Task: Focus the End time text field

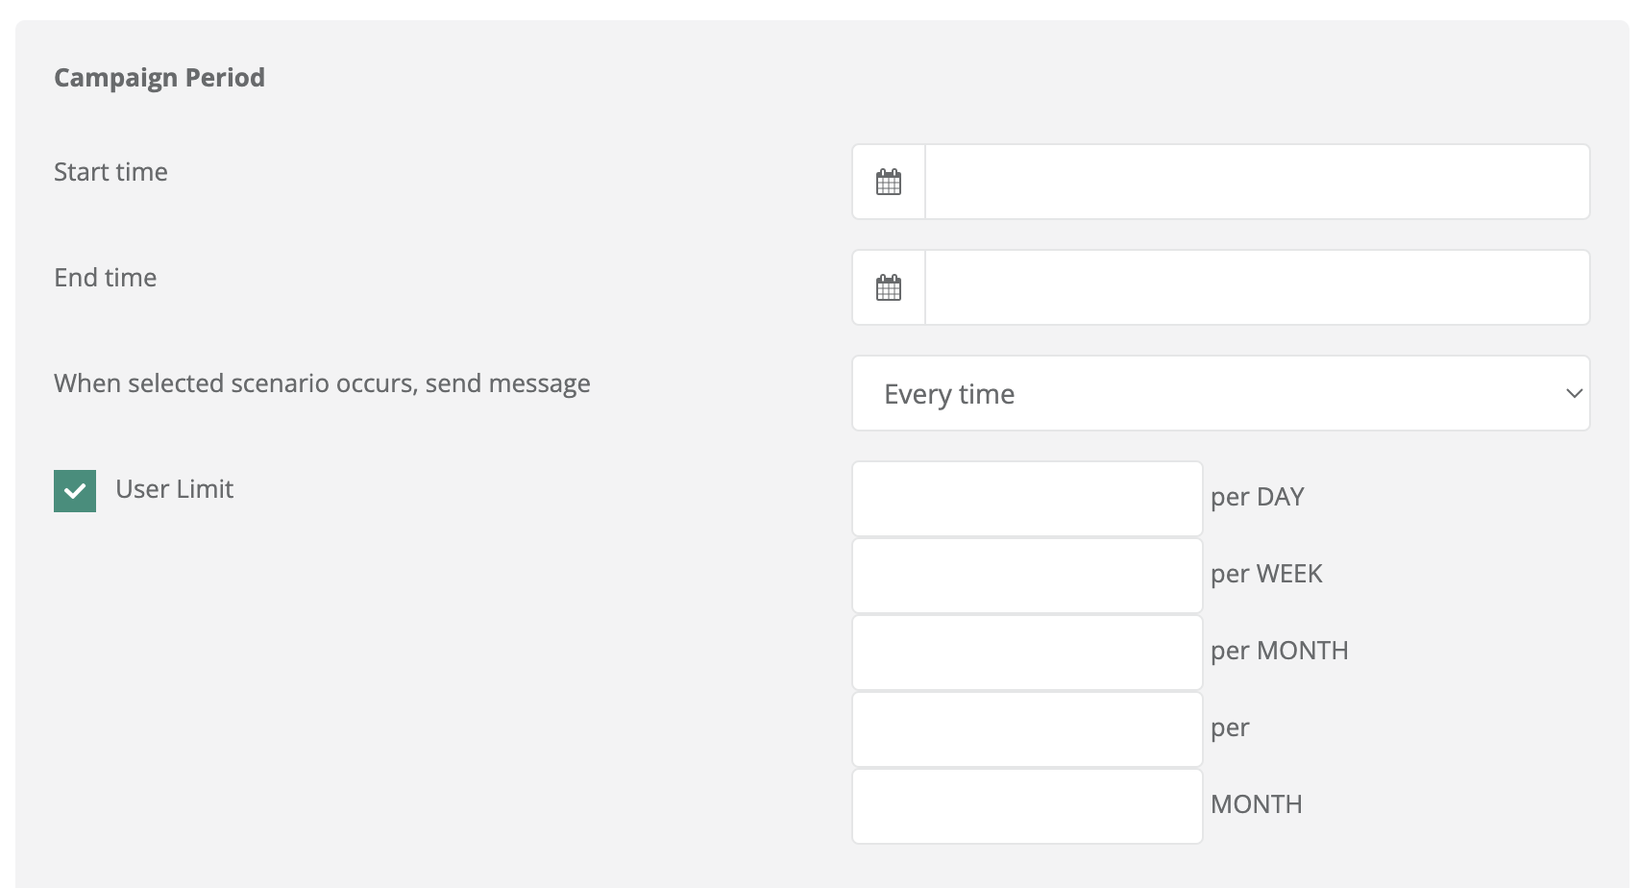Action: point(1257,287)
